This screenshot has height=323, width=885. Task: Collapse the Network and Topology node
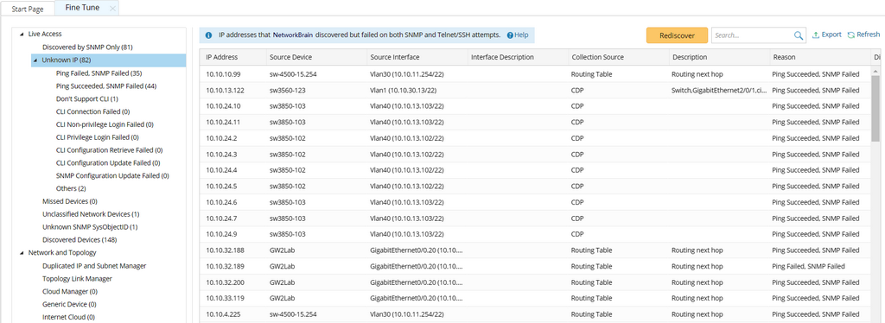click(x=22, y=253)
